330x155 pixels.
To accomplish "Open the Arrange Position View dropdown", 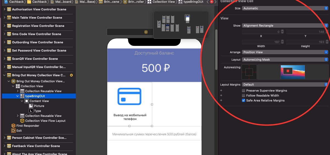I will 285,52.
